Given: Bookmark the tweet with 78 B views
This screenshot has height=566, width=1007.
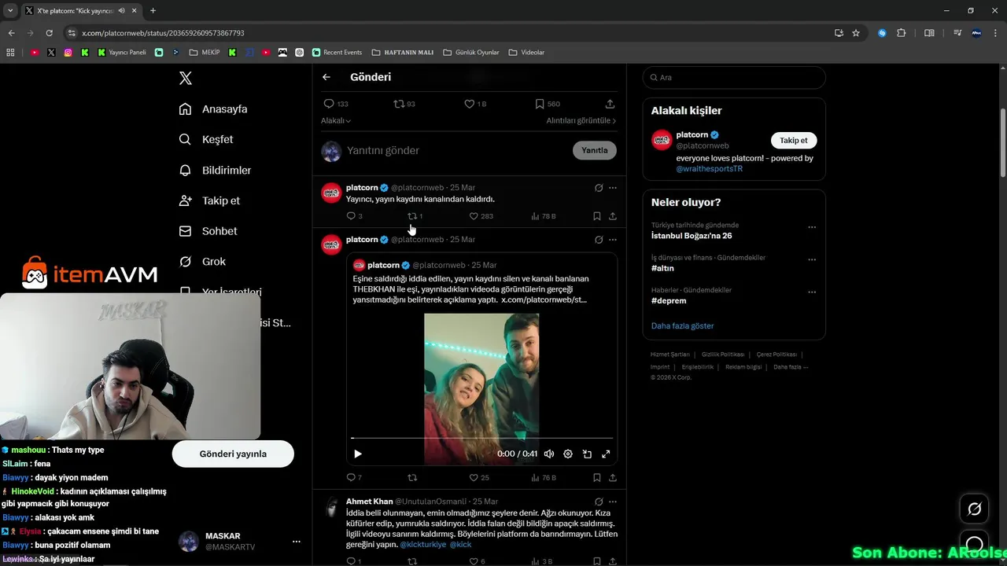Looking at the screenshot, I should click(x=596, y=216).
